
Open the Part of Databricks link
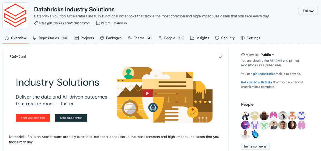click(x=114, y=23)
